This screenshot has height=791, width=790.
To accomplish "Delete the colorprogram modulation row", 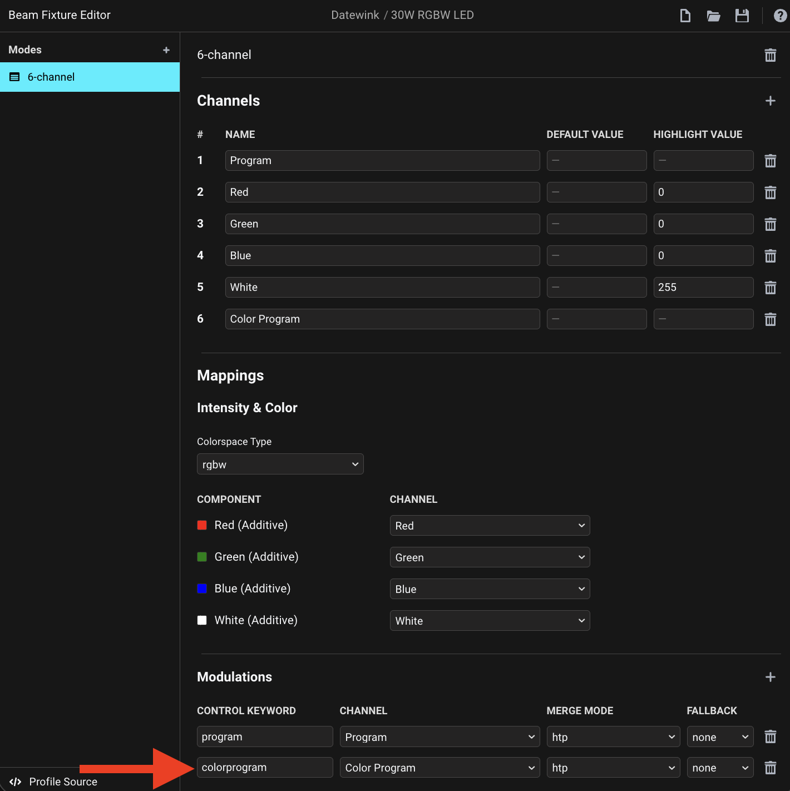I will [770, 768].
